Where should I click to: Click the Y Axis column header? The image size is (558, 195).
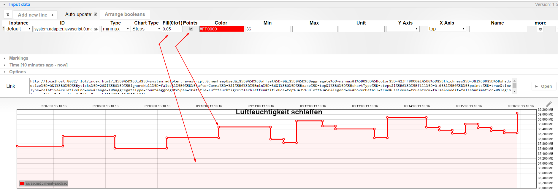[405, 23]
